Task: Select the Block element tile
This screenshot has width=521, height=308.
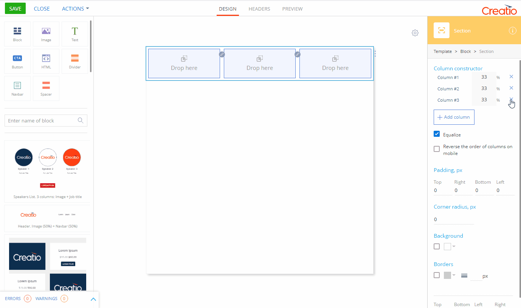Action: 17,34
